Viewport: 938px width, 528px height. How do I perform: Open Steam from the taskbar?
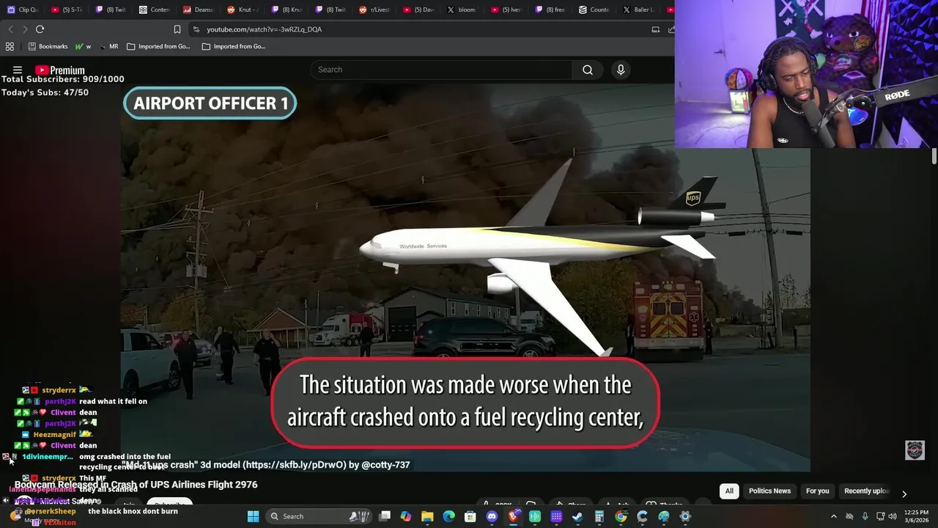tap(577, 516)
